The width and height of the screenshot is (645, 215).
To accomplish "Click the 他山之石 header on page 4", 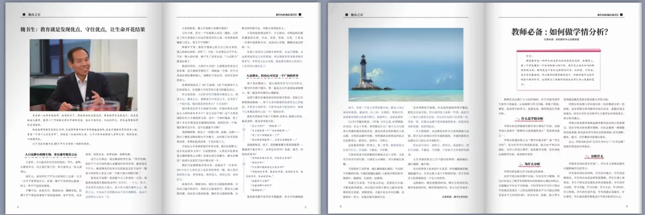I will tap(33, 14).
